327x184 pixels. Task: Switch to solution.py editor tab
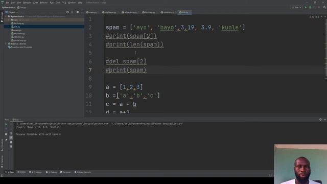tap(168, 12)
